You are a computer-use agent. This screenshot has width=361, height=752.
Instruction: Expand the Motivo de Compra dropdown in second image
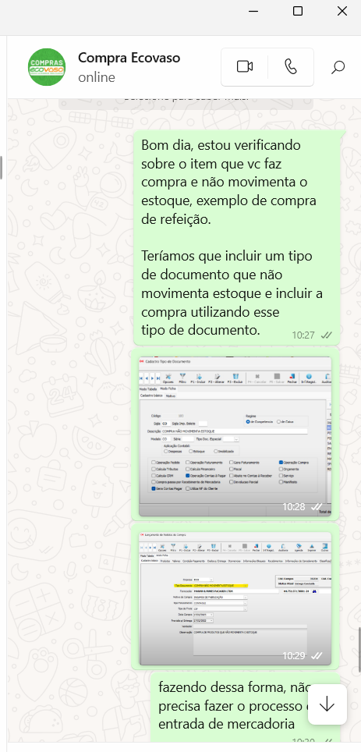pyautogui.click(x=246, y=597)
